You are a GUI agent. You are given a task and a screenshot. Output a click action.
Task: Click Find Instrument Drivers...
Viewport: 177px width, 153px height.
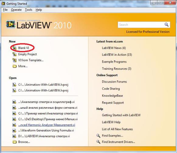118,142
